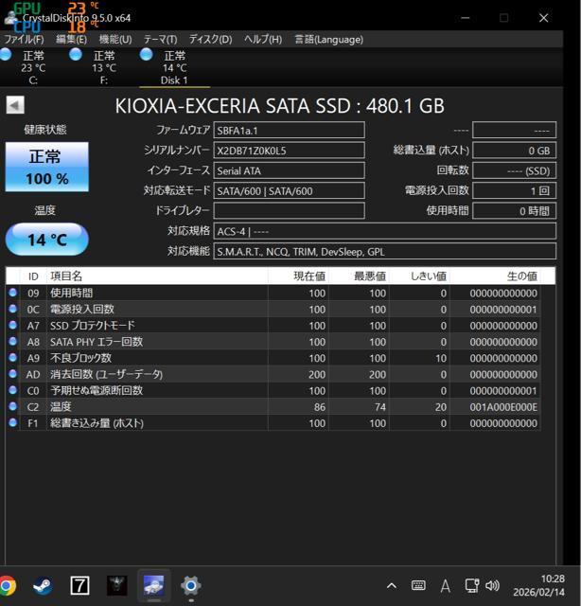Click the 回転数 ---- (SSD) value

pyautogui.click(x=514, y=170)
